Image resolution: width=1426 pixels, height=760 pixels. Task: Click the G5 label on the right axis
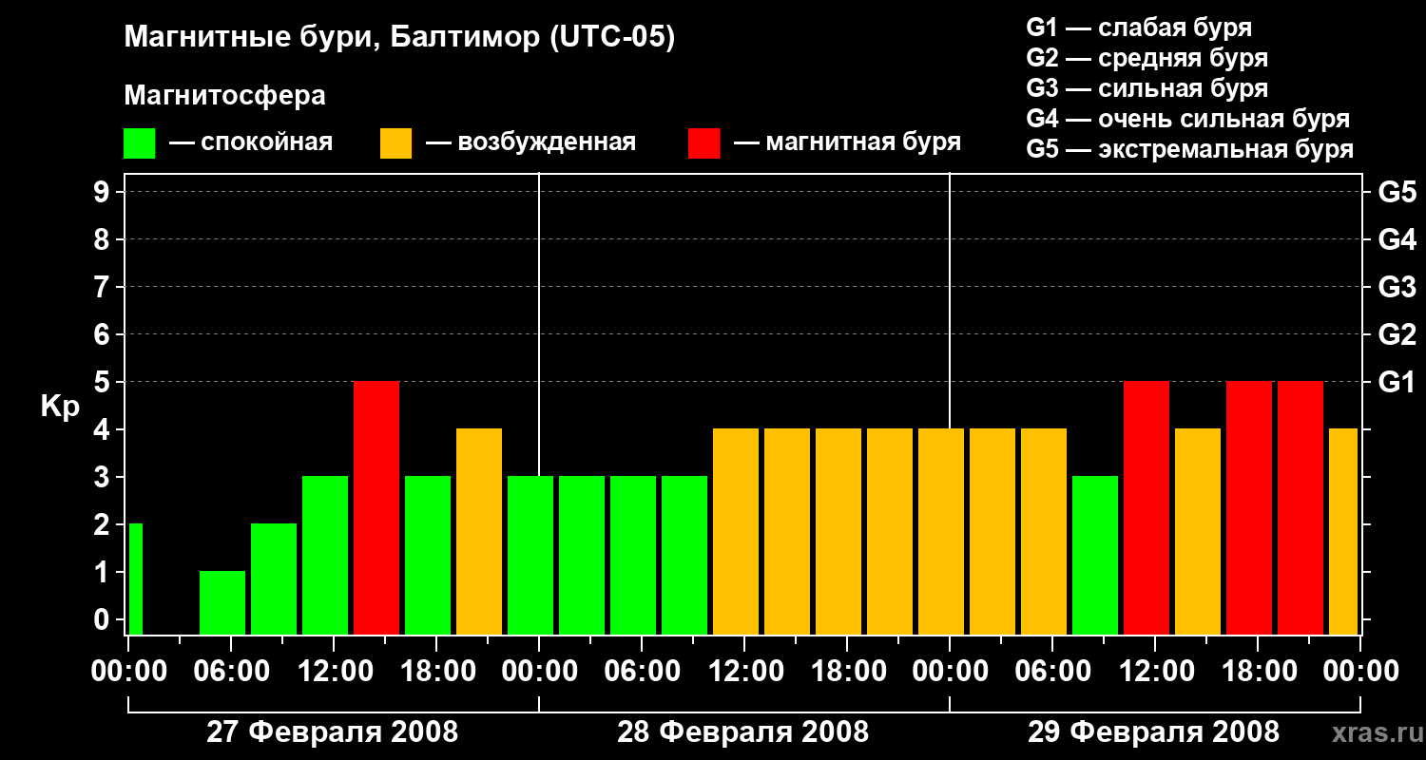point(1397,192)
